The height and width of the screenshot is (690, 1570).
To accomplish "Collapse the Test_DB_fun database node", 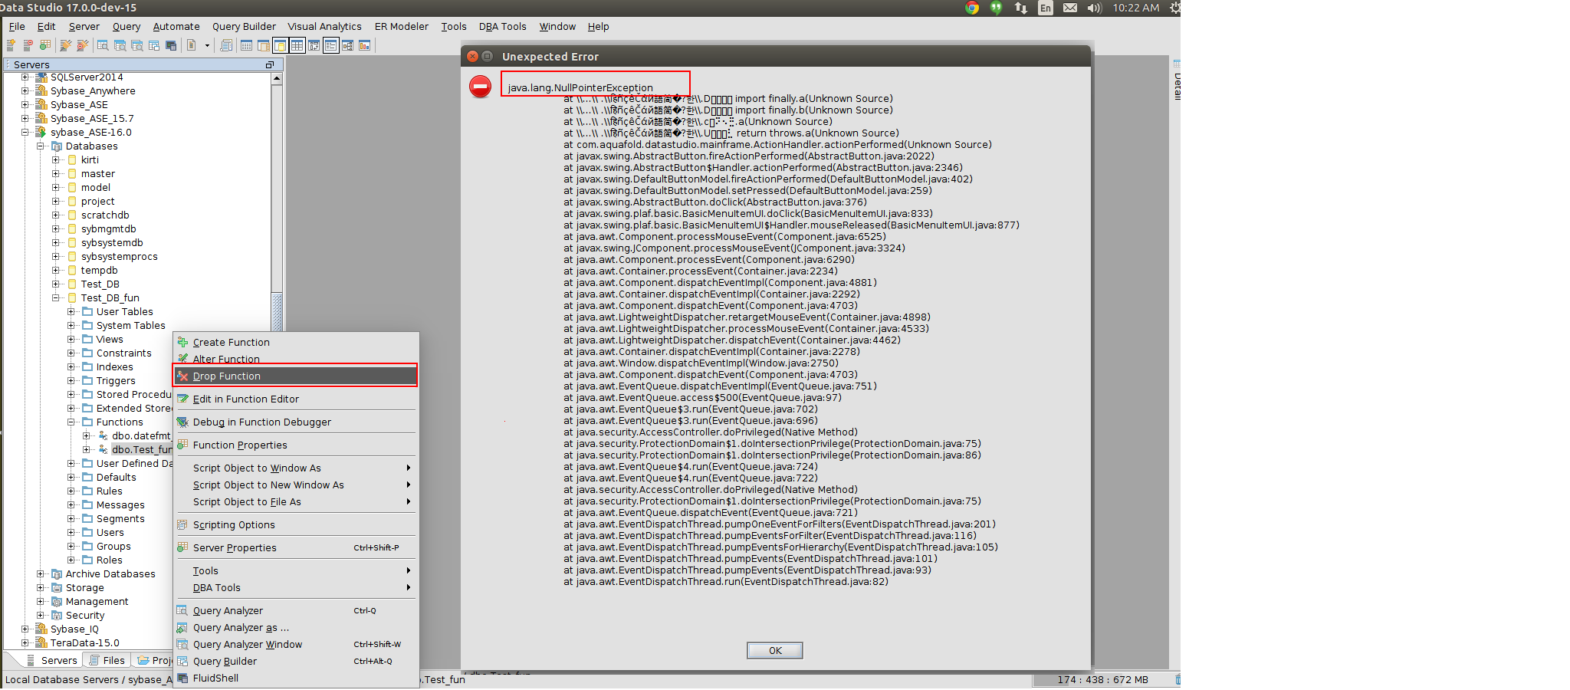I will [x=55, y=298].
